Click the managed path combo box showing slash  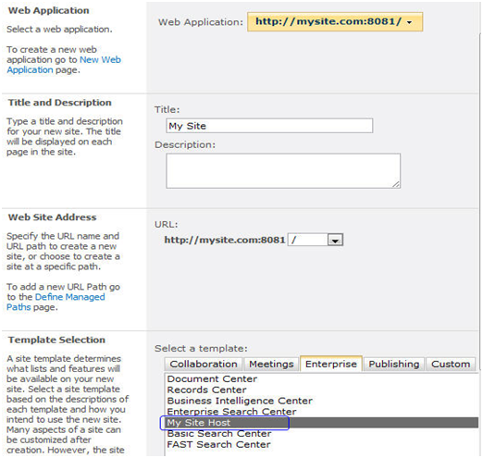tap(316, 240)
